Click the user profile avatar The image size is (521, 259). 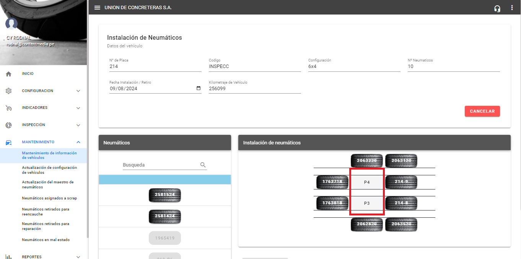pos(11,24)
